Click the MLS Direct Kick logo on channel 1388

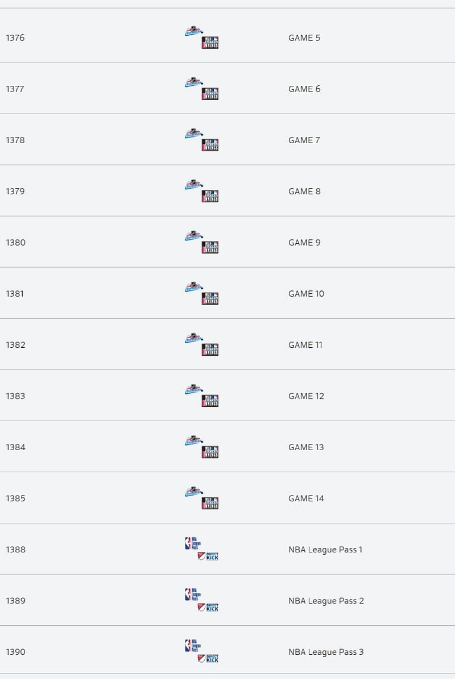pos(208,556)
